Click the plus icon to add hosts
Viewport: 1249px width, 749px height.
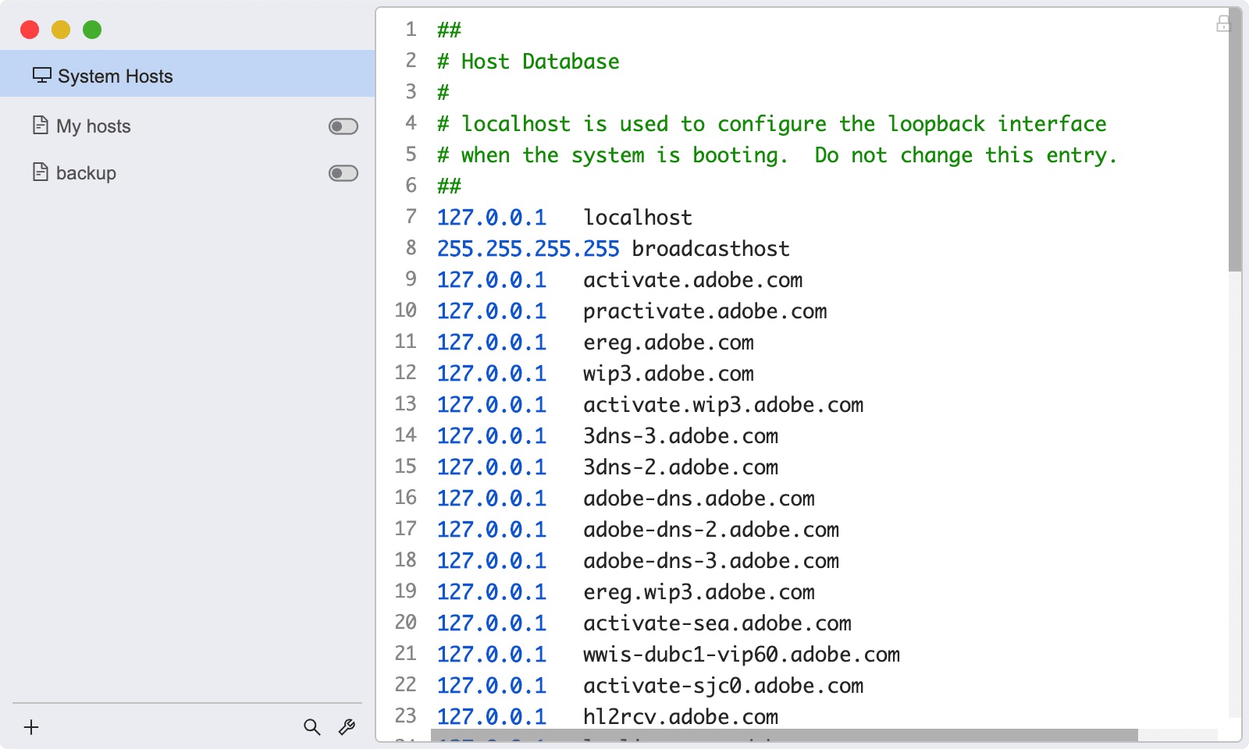click(x=31, y=727)
